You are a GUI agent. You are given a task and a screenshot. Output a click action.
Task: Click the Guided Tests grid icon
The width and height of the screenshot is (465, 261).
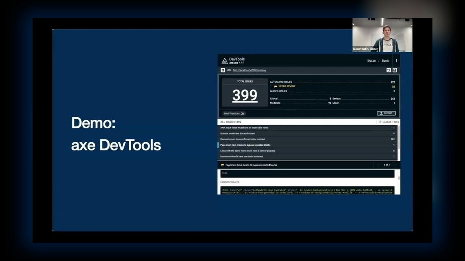380,122
